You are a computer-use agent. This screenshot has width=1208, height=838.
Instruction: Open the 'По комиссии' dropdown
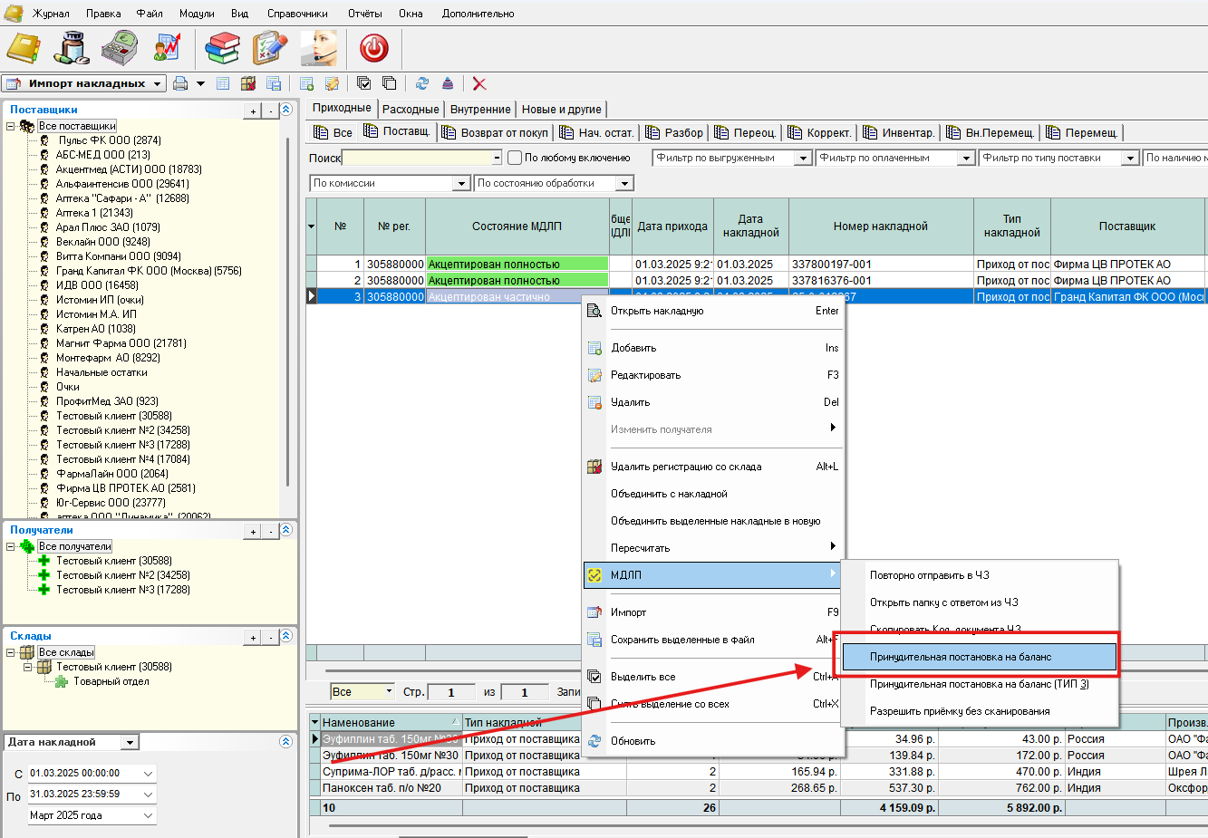(x=460, y=184)
